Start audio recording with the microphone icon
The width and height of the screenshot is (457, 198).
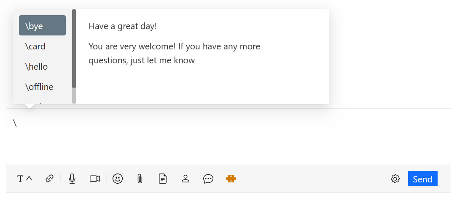[72, 179]
